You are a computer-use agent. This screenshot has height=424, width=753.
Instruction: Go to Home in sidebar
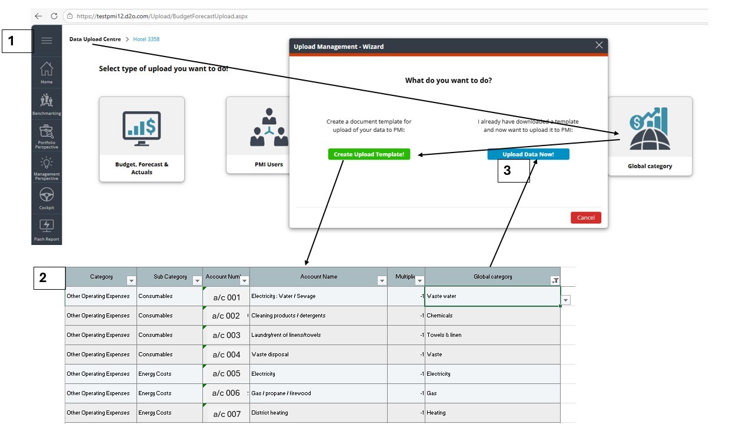46,72
